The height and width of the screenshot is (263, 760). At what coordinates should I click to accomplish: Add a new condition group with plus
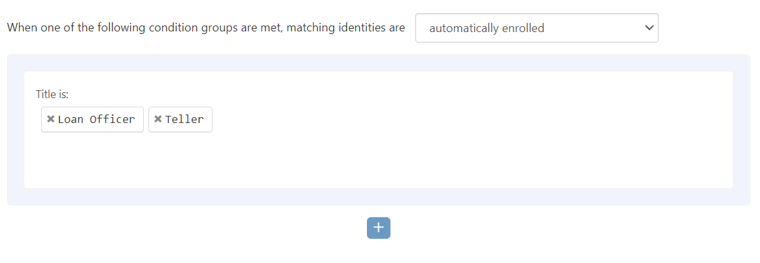click(378, 228)
